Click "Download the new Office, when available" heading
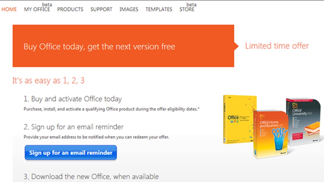Screen dimensions: 324x182 (x=91, y=177)
